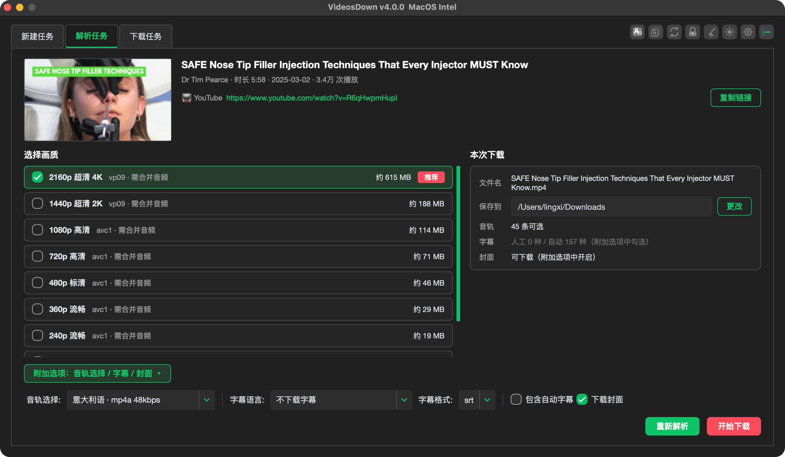Open settings via the gear icon
Image resolution: width=785 pixels, height=457 pixels.
pyautogui.click(x=748, y=32)
